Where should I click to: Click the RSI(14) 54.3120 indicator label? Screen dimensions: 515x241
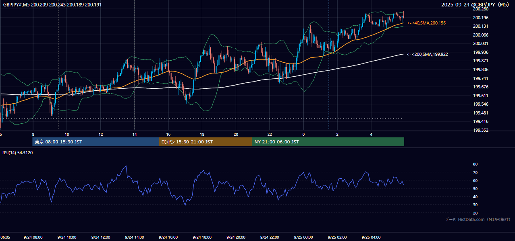(x=18, y=153)
